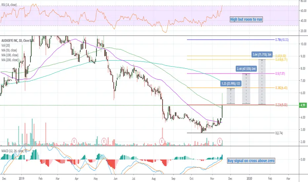Click the Nov label on the time axis
Screen dimensions: 308x182
click(212, 178)
